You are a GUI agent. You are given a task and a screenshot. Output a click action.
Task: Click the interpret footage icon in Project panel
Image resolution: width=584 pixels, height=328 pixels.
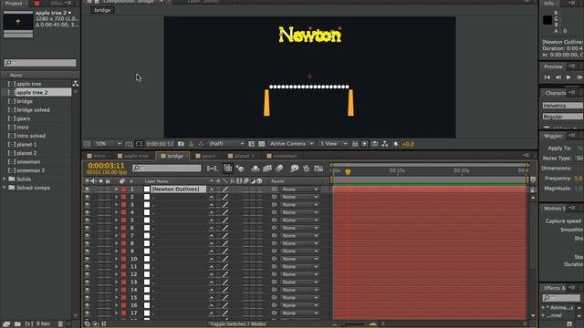point(6,324)
